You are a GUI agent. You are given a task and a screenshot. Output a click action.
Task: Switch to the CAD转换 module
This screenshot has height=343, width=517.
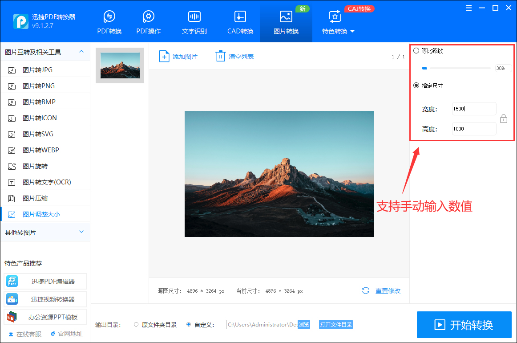[x=240, y=21]
